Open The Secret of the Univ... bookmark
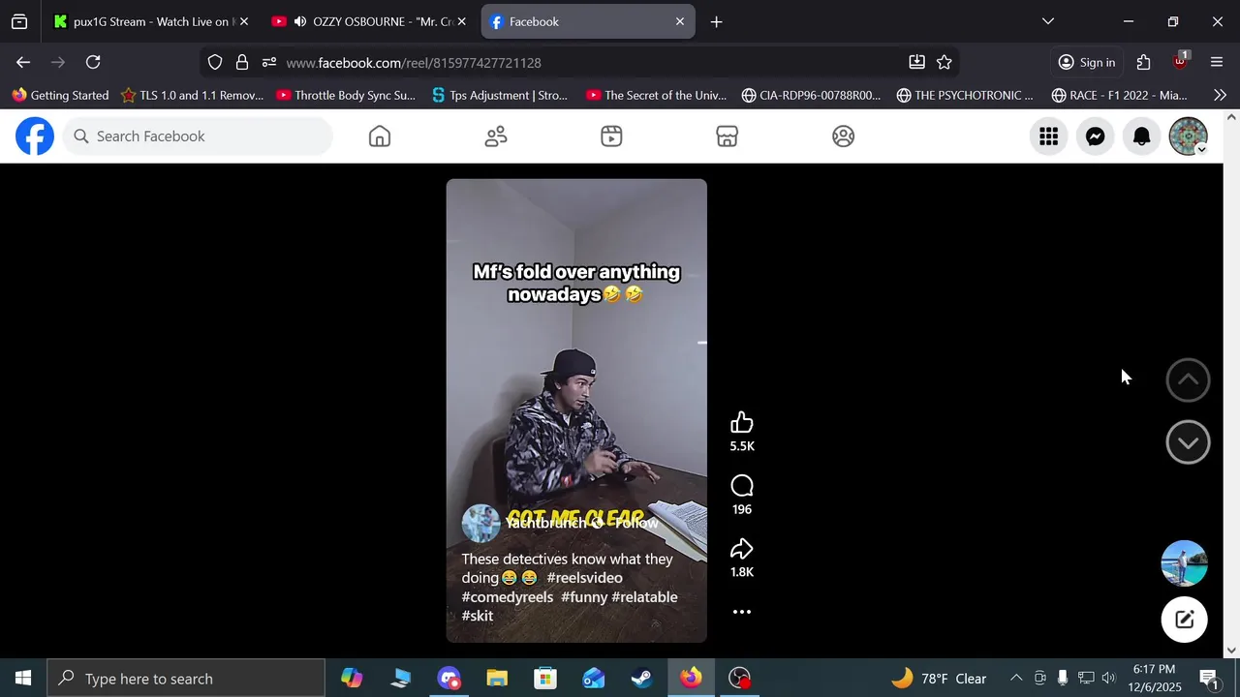Image resolution: width=1240 pixels, height=697 pixels. tap(656, 95)
